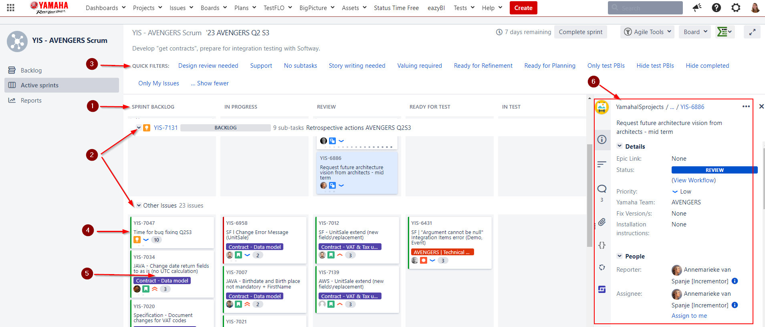Click the Contract - Data model epic label on YIS-7034
The height and width of the screenshot is (327, 765).
point(162,281)
